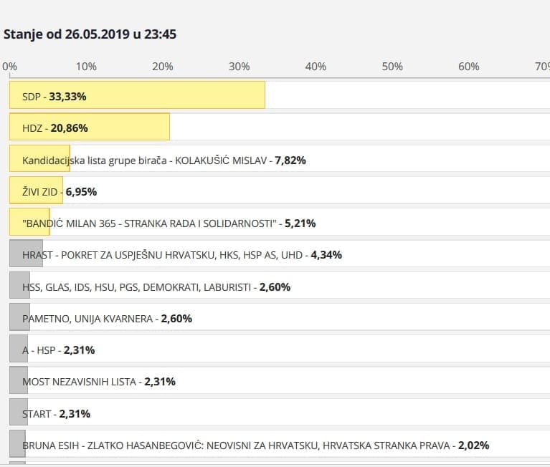This screenshot has width=550, height=467.
Task: Select the A - HSP row
Action: coord(59,350)
